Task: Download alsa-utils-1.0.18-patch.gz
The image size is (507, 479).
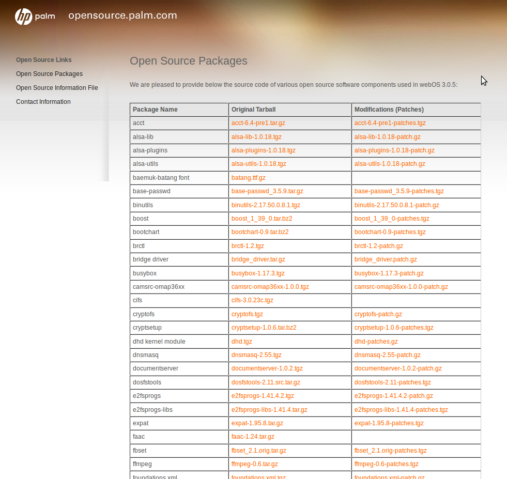Action: click(x=390, y=164)
